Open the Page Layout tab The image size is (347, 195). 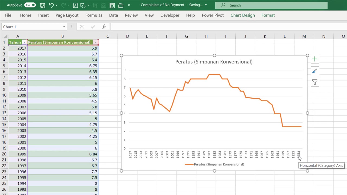coord(67,15)
